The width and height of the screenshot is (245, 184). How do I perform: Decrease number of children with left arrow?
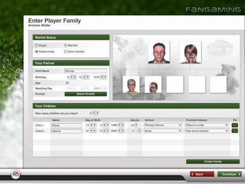(94, 113)
